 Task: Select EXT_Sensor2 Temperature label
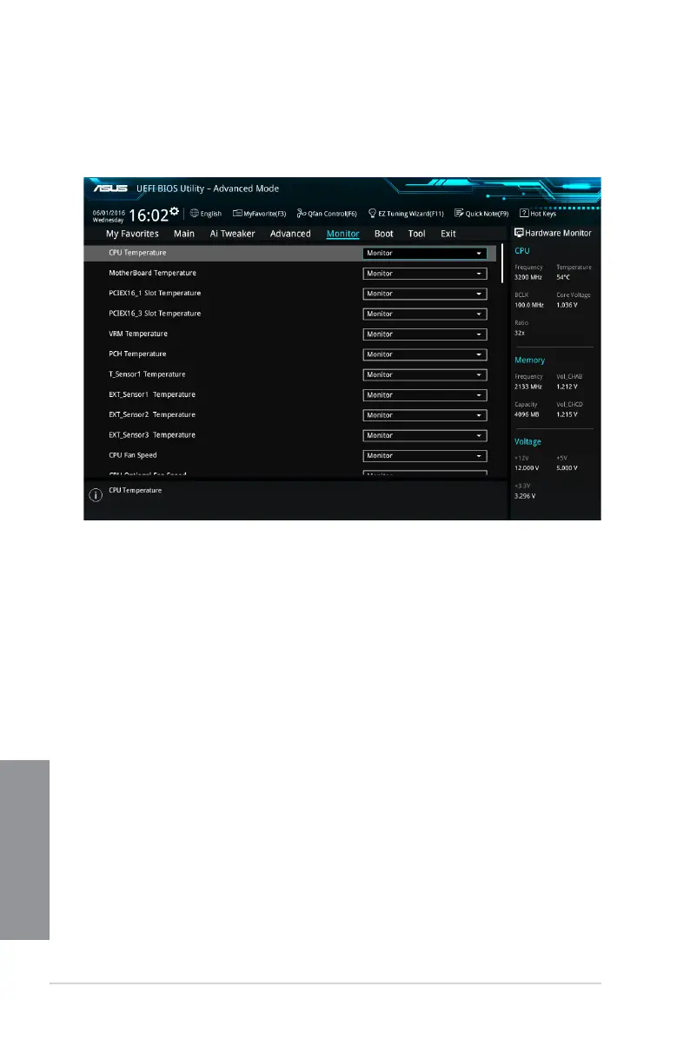point(152,414)
